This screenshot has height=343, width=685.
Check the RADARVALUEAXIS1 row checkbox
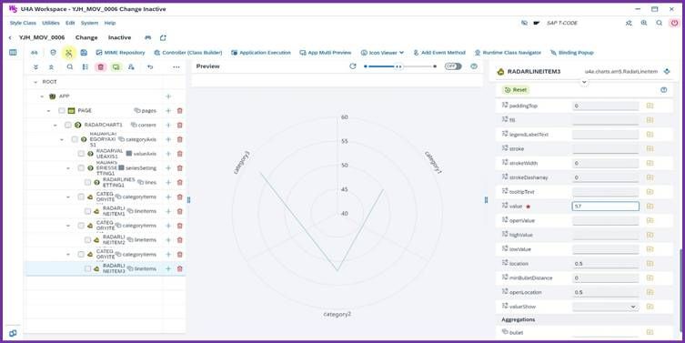(81, 154)
